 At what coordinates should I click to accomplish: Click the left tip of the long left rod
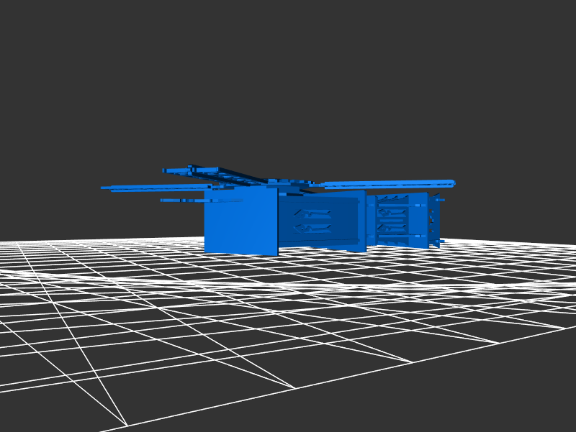(104, 188)
